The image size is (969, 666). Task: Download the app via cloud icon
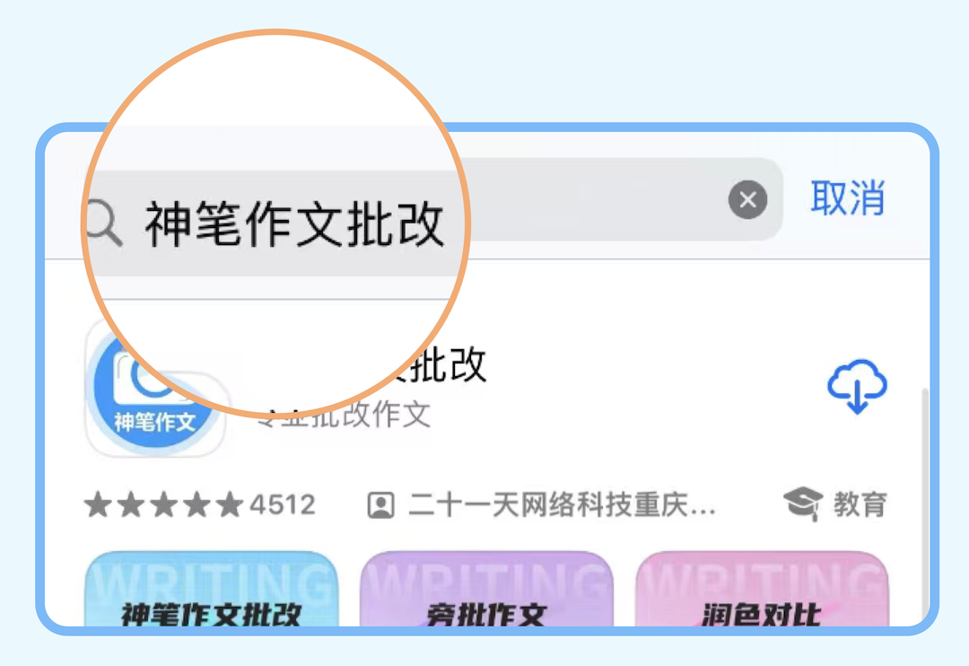857,386
